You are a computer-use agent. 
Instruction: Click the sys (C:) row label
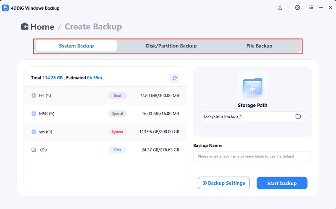point(45,132)
